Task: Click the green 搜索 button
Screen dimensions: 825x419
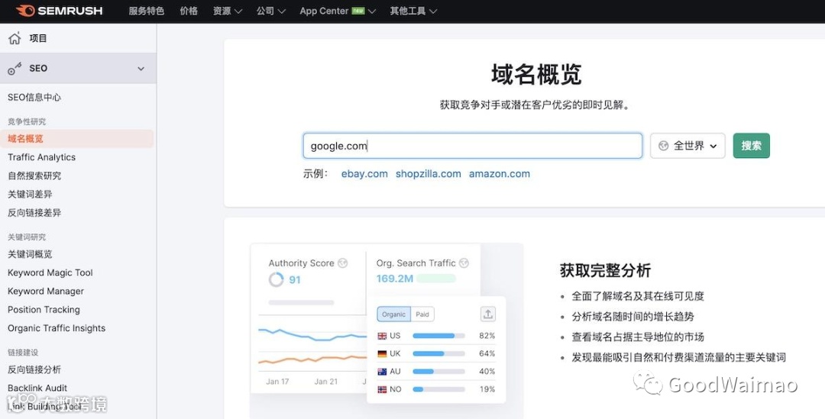Action: click(752, 146)
